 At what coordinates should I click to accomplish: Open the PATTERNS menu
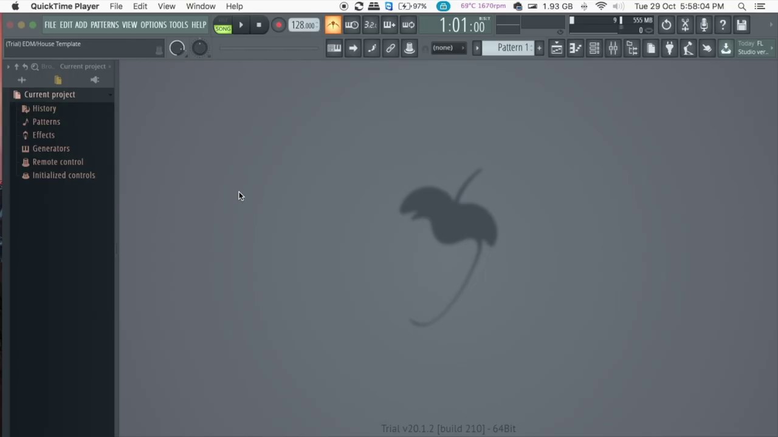click(x=105, y=25)
